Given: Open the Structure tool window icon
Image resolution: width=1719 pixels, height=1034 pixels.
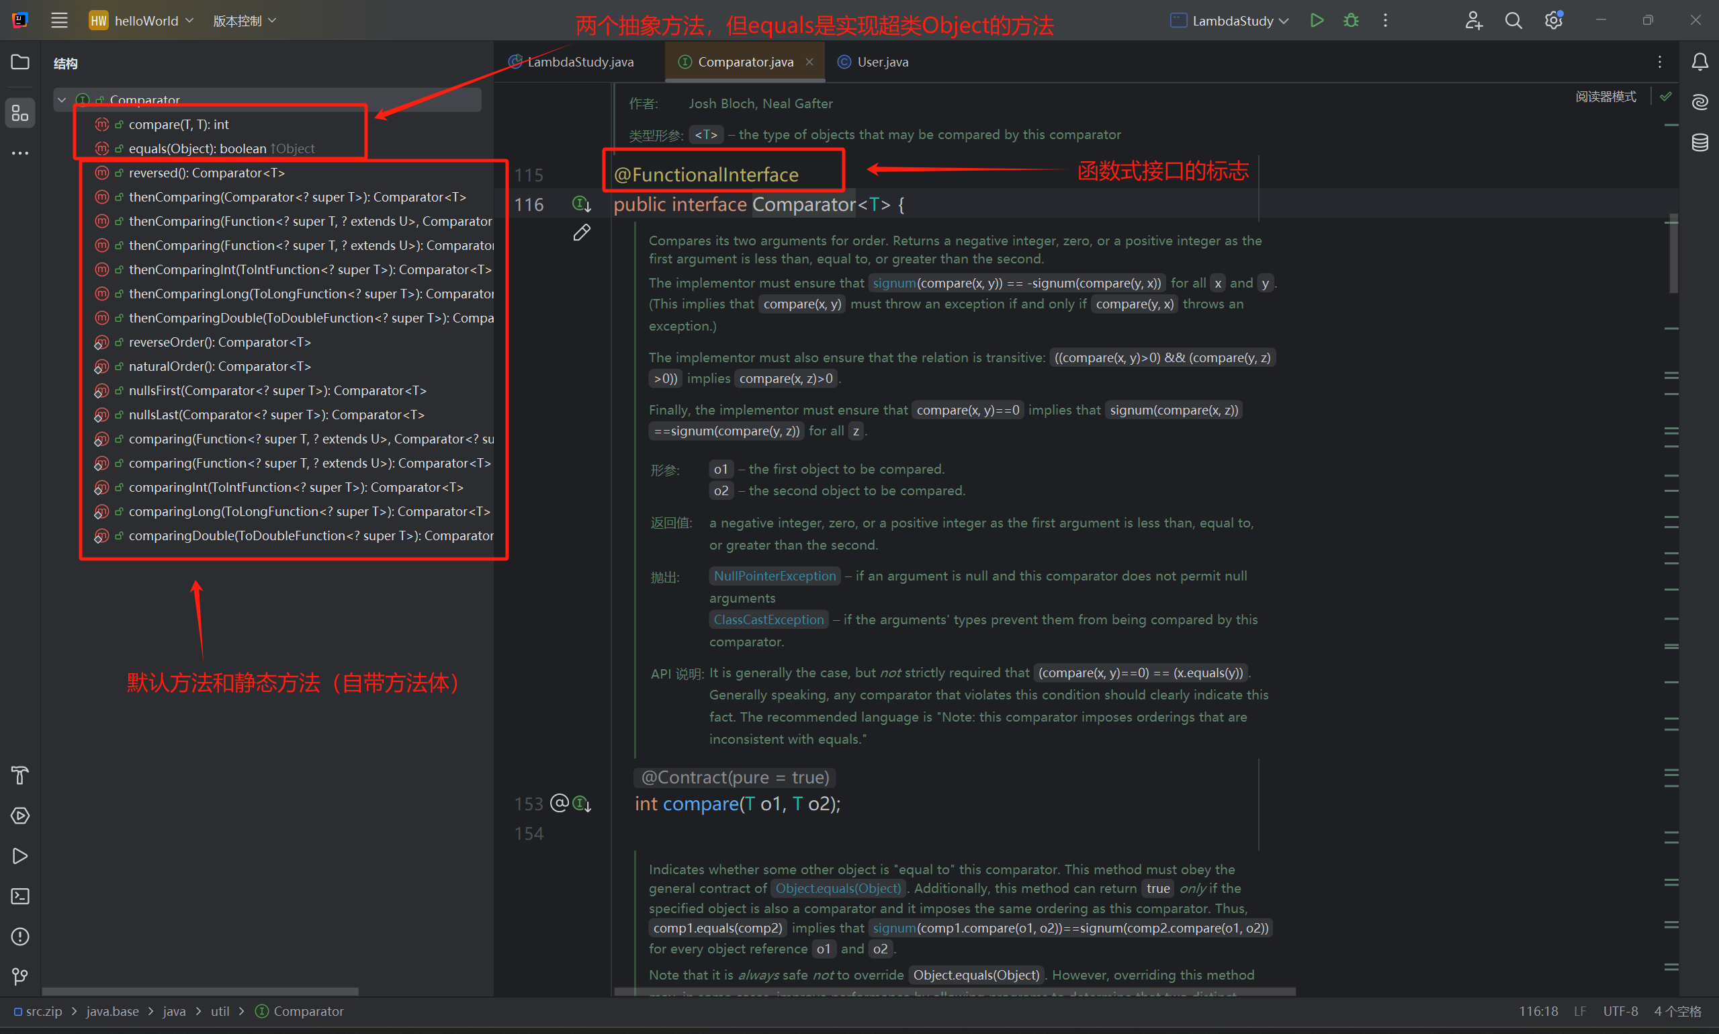Looking at the screenshot, I should 20,113.
